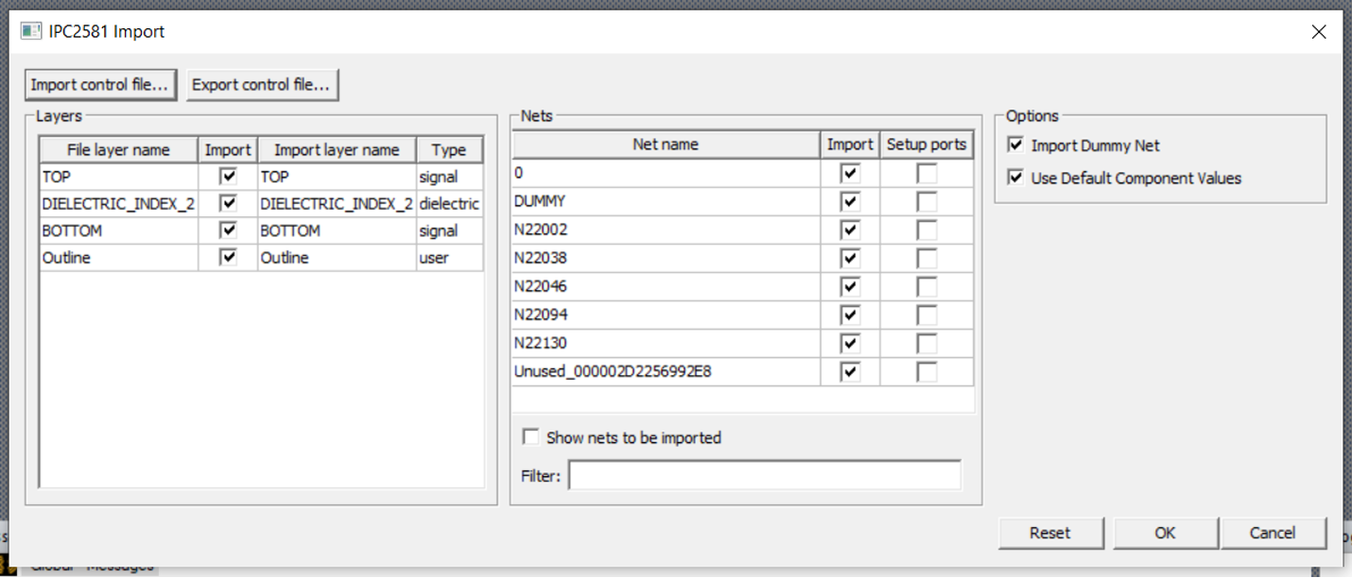The image size is (1352, 578).
Task: Click the Net name column header
Action: point(666,144)
